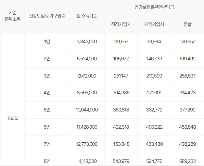Select the value 400,222
This screenshot has height=166, width=204.
click(154, 127)
